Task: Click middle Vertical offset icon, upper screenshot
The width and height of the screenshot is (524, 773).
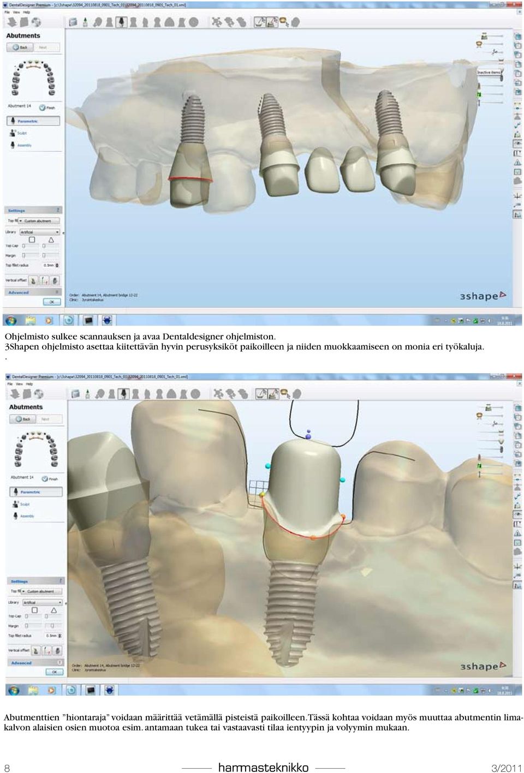Action: [45, 280]
